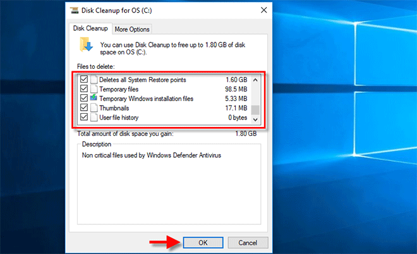
Task: Uncheck the Thumbnails checkbox
Action: 84,107
